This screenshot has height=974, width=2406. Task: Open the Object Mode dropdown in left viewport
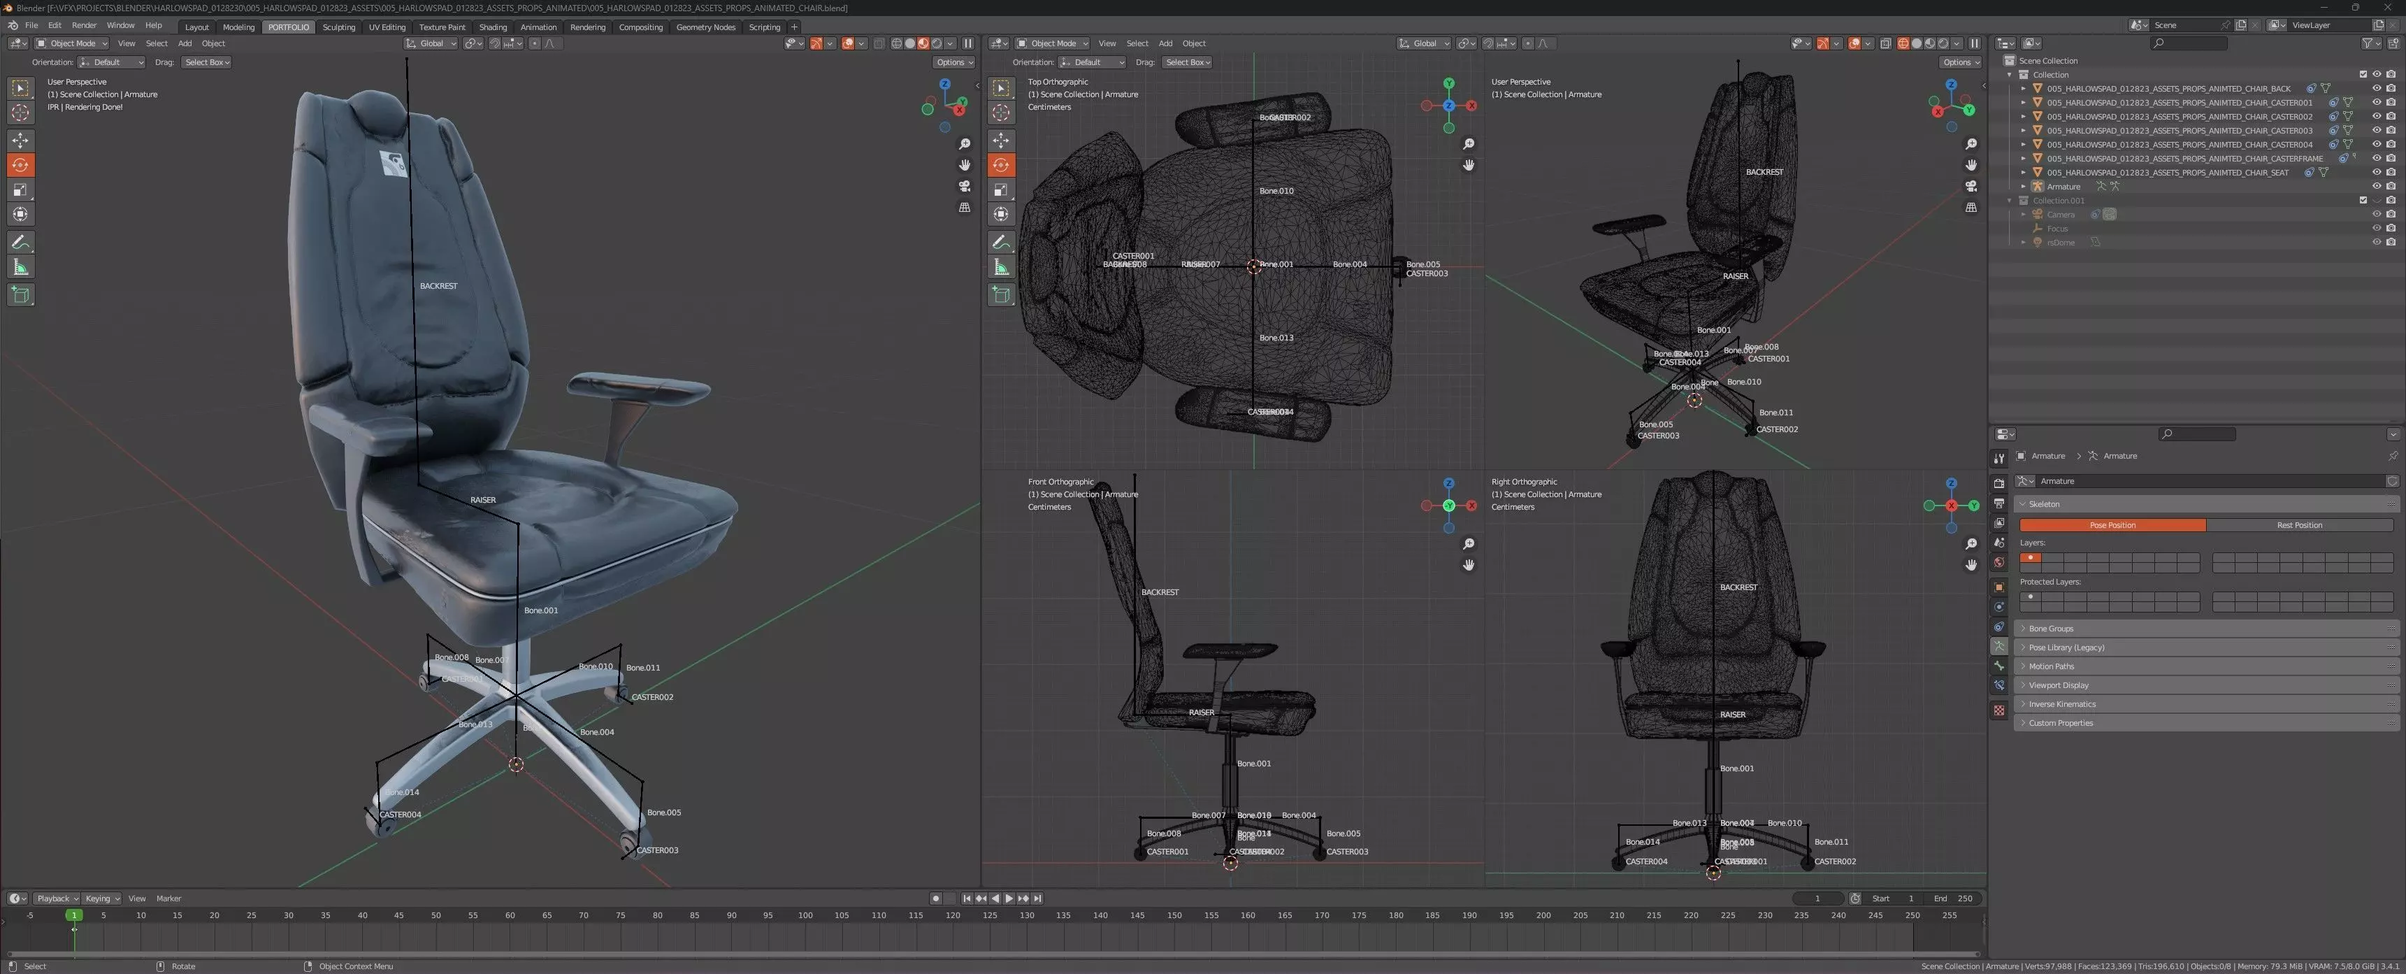coord(73,44)
